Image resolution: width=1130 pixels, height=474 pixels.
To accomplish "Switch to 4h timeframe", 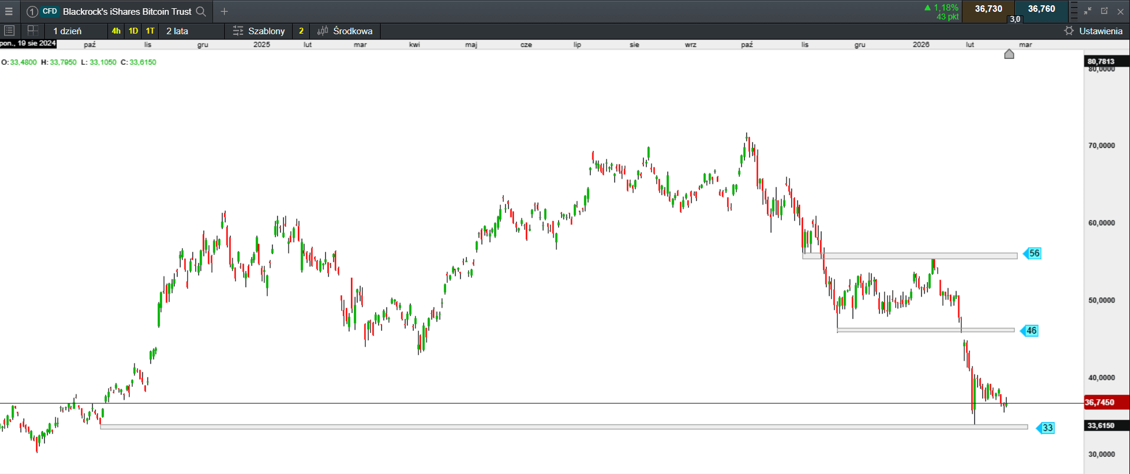I will point(116,31).
